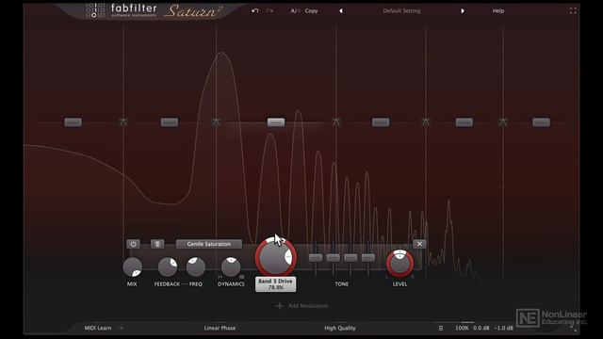Click the plus icon beside Add Modulation
This screenshot has height=339, width=603.
[x=280, y=306]
